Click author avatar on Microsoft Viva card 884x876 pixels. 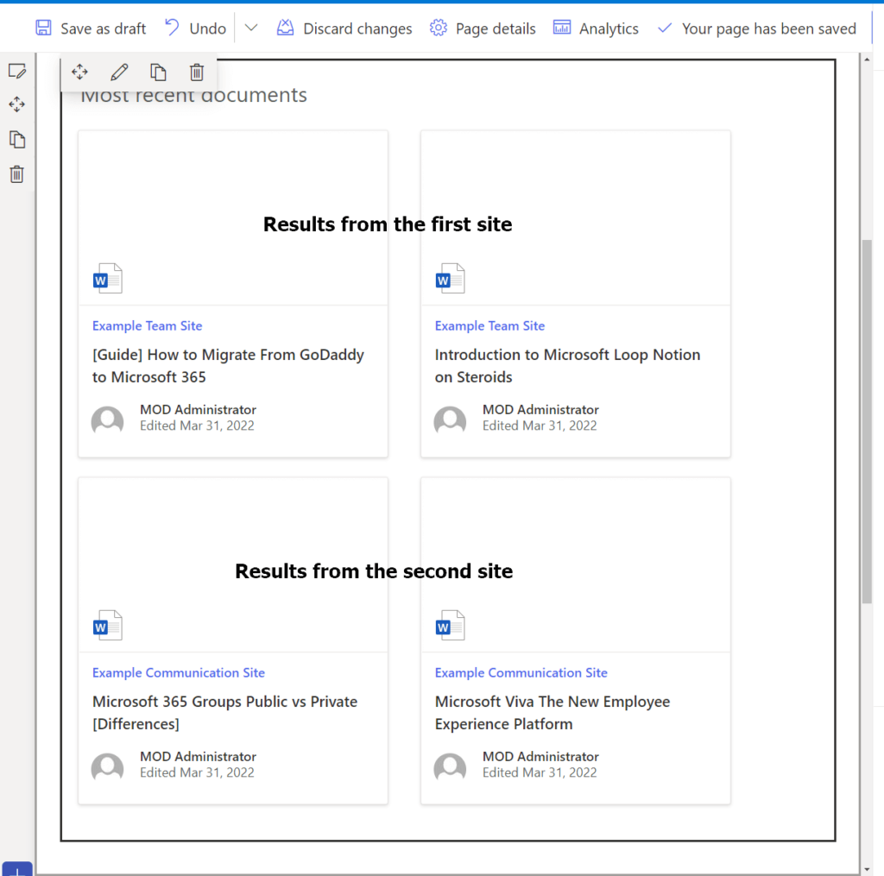450,766
